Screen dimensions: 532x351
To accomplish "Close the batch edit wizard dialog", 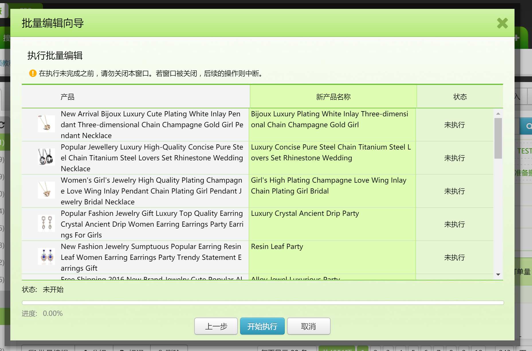I will [x=502, y=23].
